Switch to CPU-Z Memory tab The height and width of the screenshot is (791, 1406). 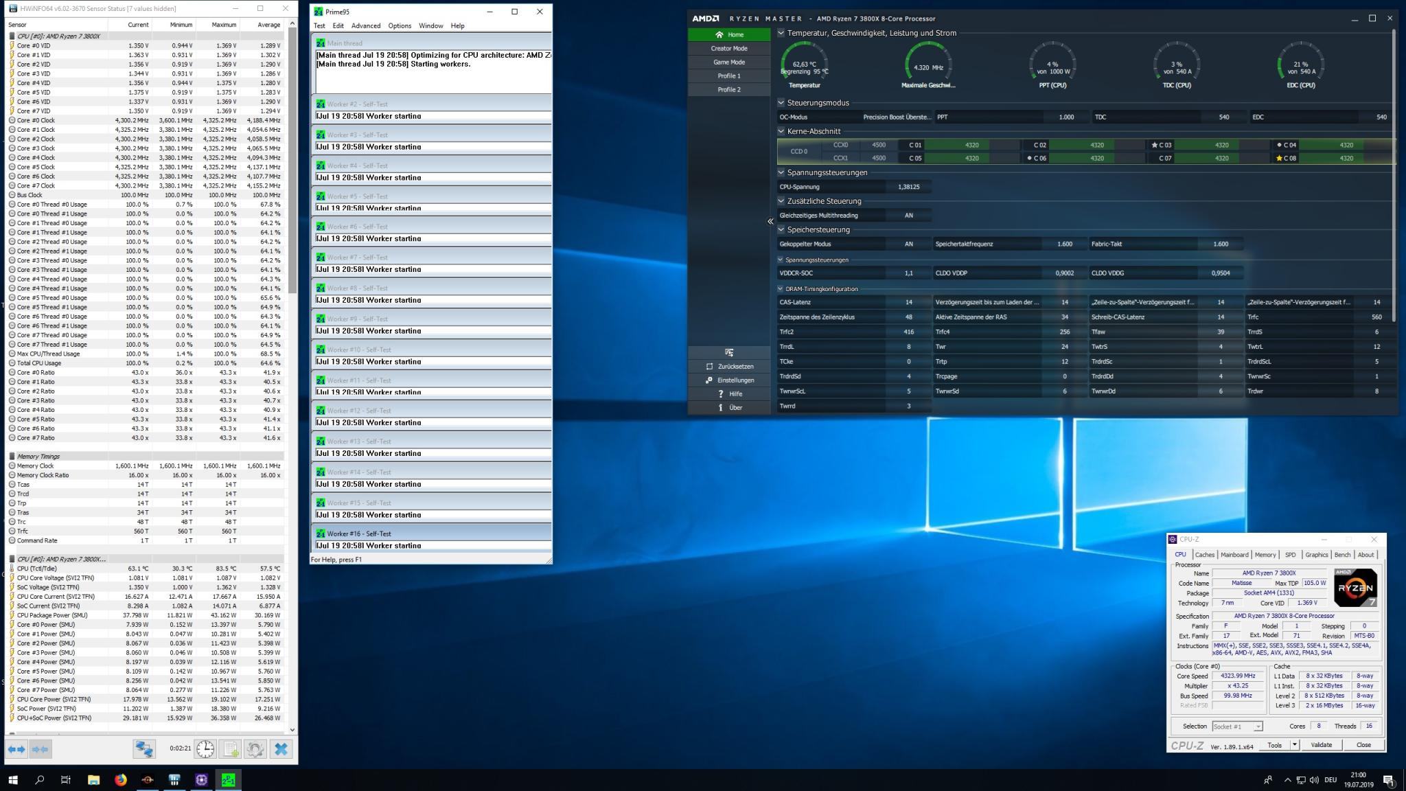(1265, 555)
